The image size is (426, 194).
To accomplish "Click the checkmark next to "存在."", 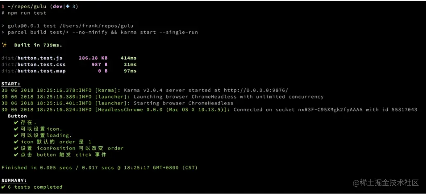I will [x=16, y=122].
